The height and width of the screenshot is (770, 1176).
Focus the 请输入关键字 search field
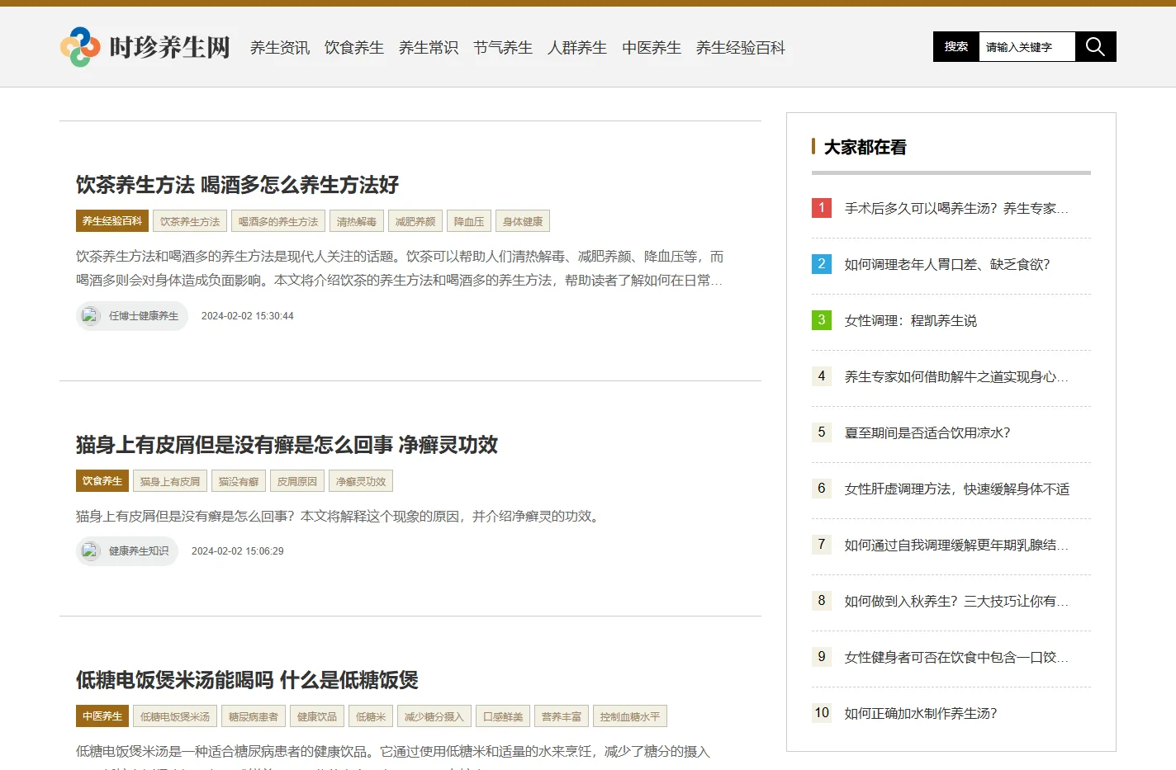pos(1027,47)
